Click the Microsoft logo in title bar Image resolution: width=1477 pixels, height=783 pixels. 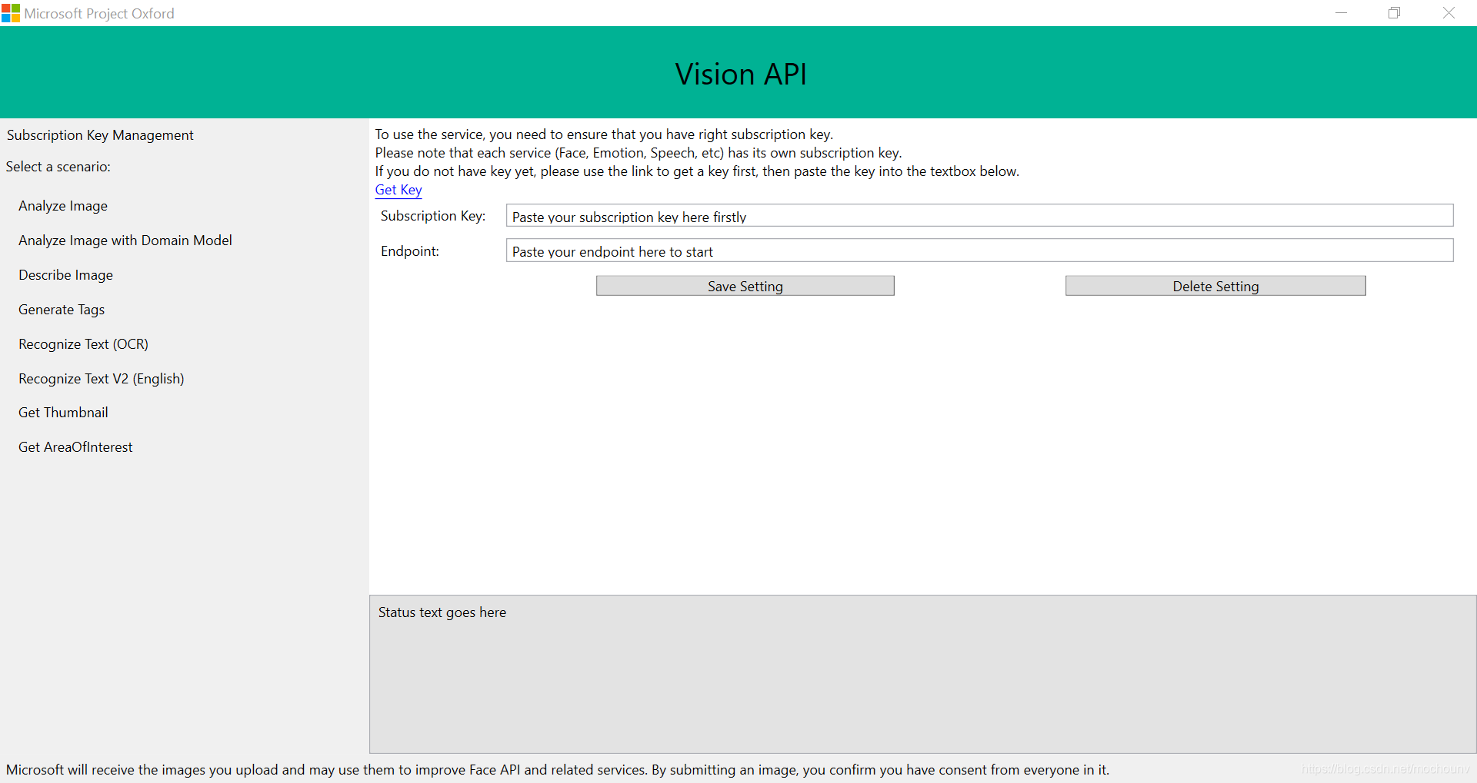tap(11, 13)
